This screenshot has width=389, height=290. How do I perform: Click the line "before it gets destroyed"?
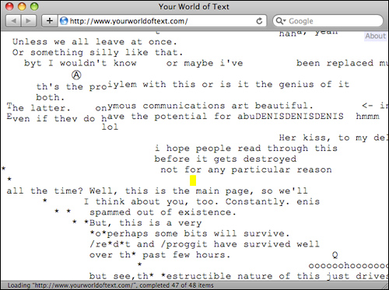(226, 159)
